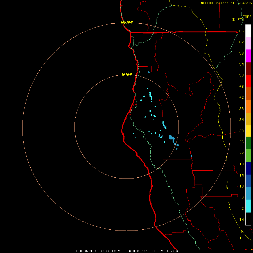Click the largest blue echo blob near 50 NMI ring
The height and width of the screenshot is (253, 253).
click(x=172, y=137)
